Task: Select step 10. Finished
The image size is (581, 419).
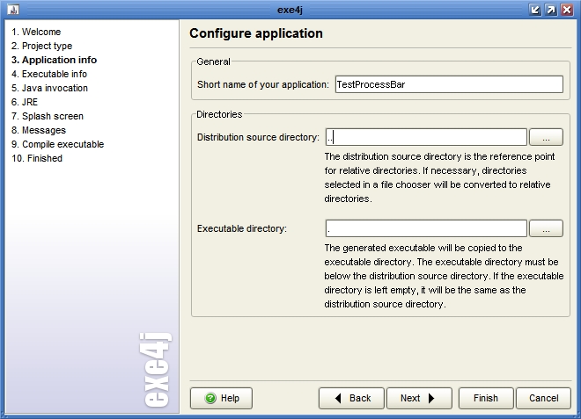Action: coord(37,158)
